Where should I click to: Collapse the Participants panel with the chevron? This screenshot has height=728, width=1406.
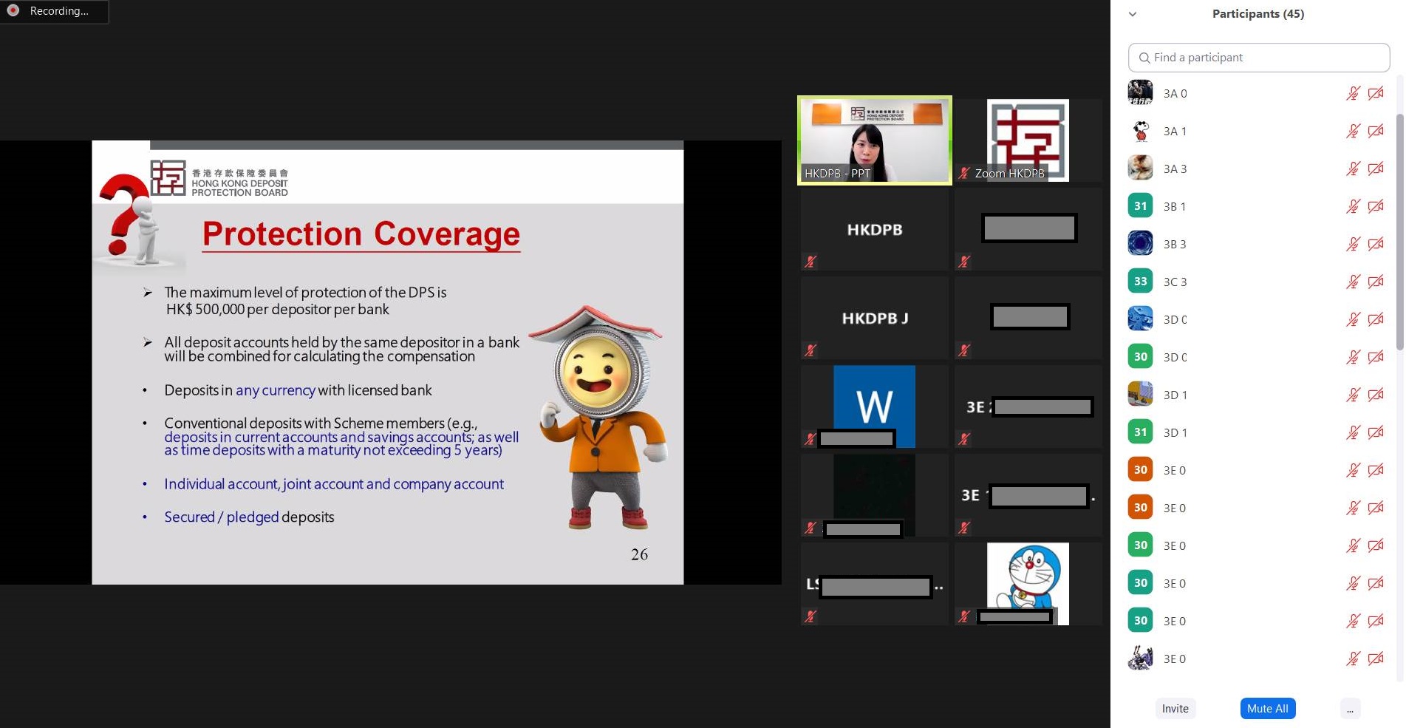[x=1132, y=14]
